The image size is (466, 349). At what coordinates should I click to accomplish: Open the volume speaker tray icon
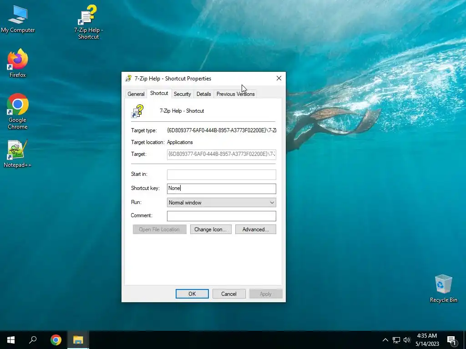click(x=407, y=340)
